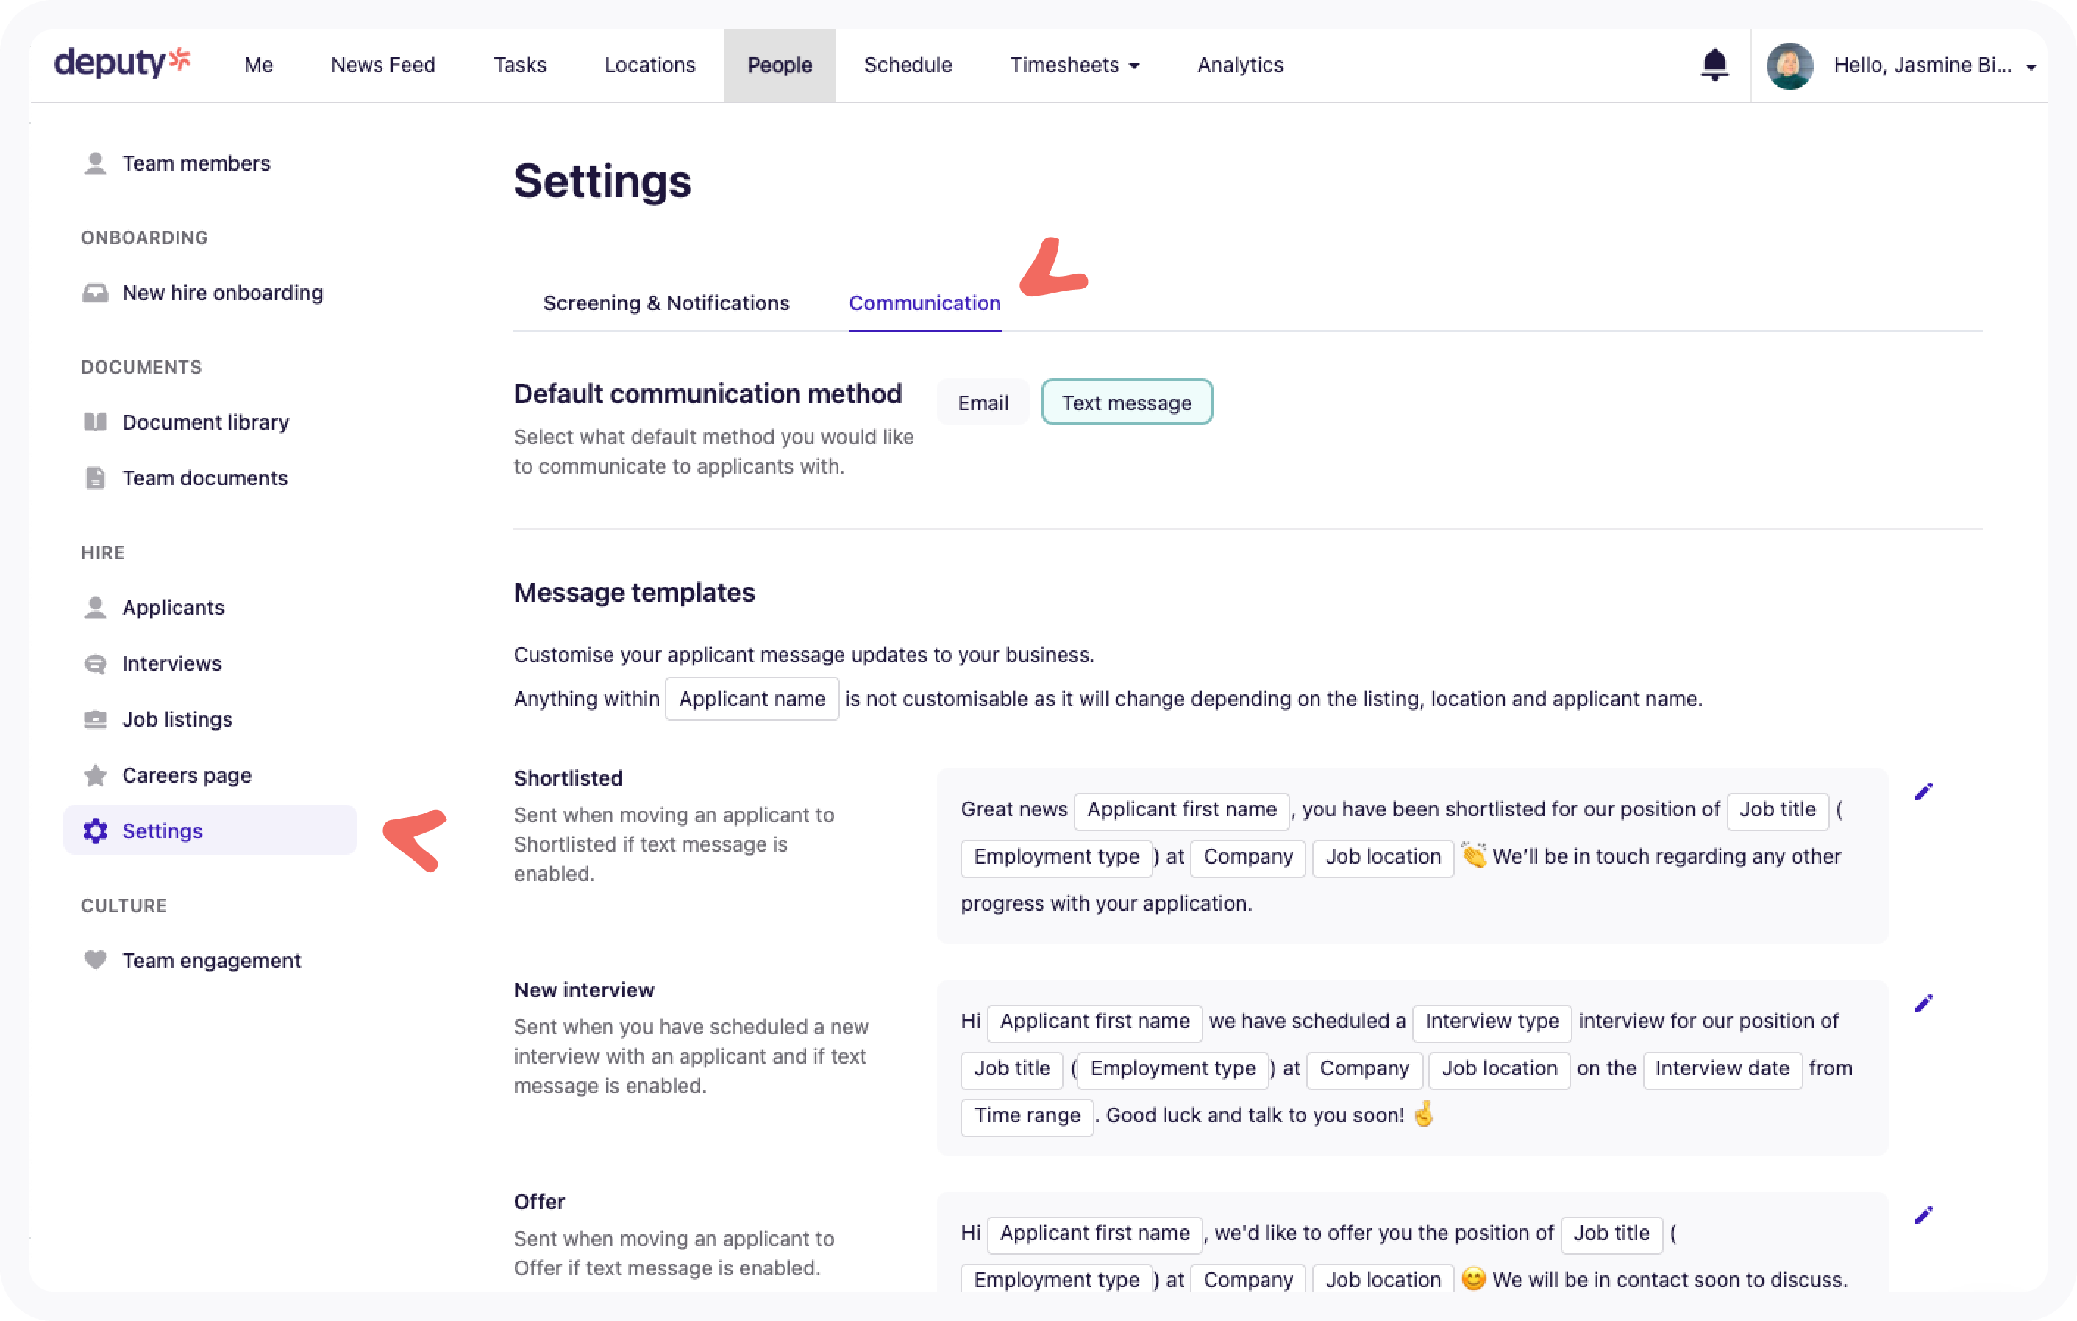This screenshot has width=2077, height=1321.
Task: Click 'Job title' tag in Shortlisted template
Action: point(1777,811)
